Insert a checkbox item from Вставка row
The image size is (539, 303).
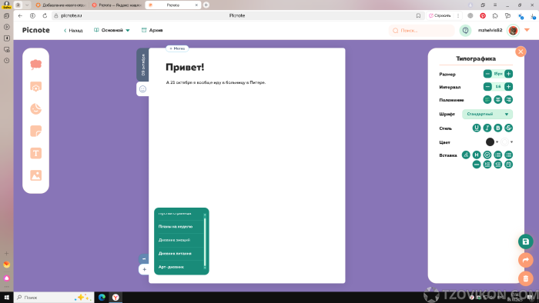[487, 155]
